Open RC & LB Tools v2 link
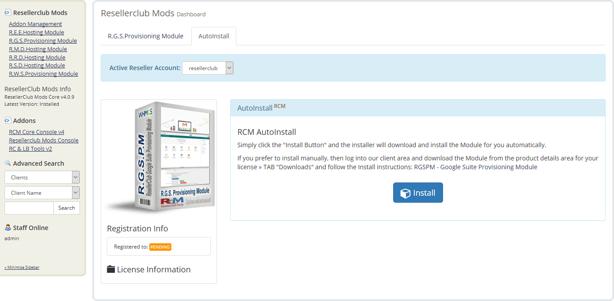Viewport: 614px width, 301px height. 30,149
